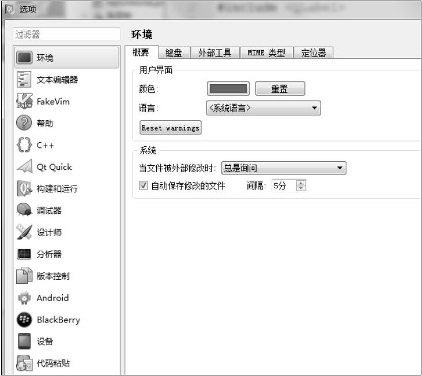Open the 帮助 question mark icon

(24, 123)
